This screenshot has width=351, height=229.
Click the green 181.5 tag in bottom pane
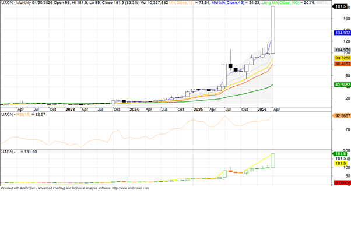point(341,154)
